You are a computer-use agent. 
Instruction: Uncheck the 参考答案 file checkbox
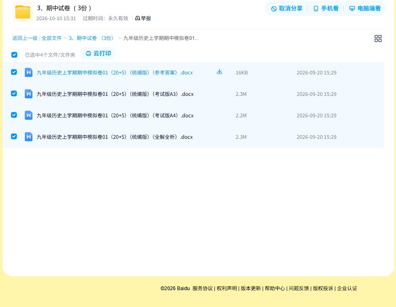(14, 72)
